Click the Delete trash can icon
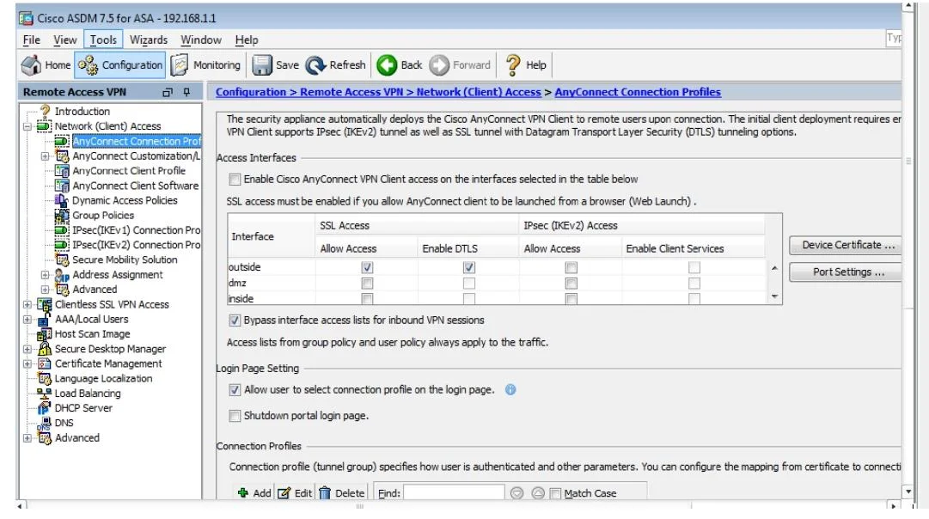The height and width of the screenshot is (519, 929). pos(325,493)
